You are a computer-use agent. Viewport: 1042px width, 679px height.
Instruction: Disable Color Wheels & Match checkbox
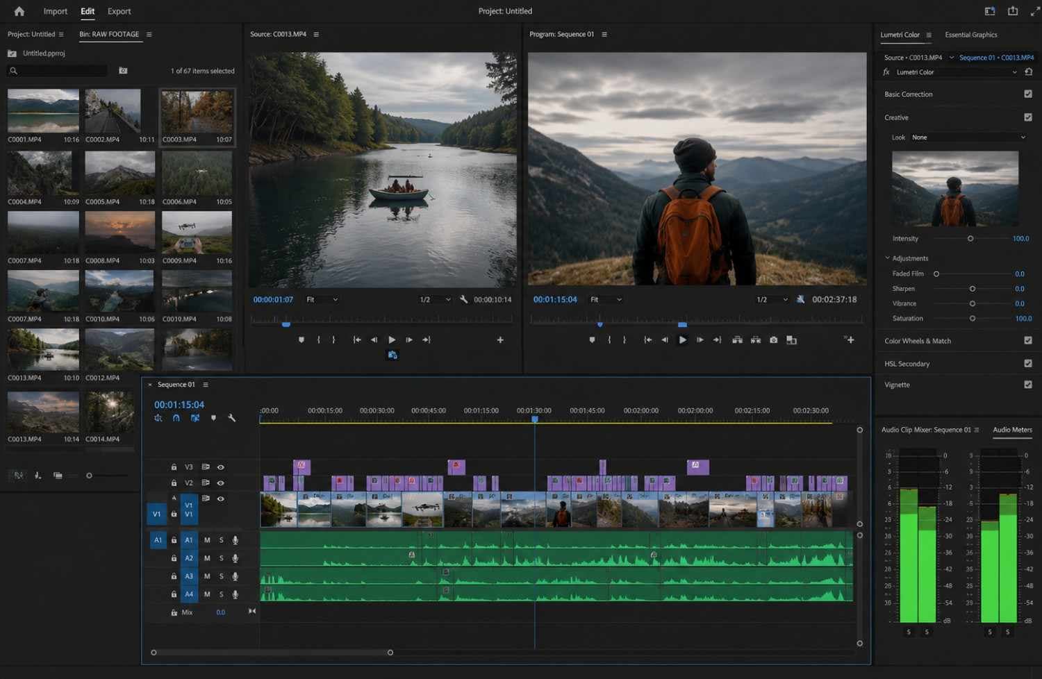[1028, 340]
